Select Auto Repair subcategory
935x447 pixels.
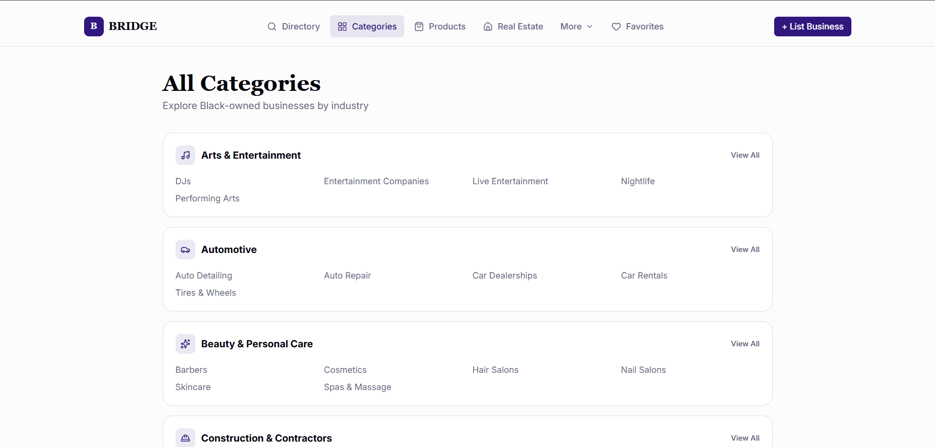tap(347, 276)
